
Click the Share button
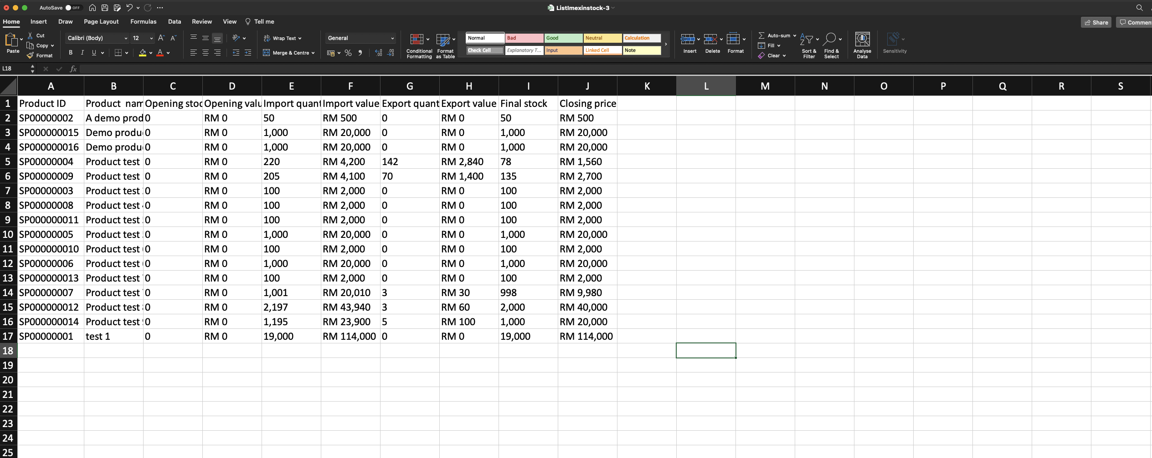tap(1096, 22)
